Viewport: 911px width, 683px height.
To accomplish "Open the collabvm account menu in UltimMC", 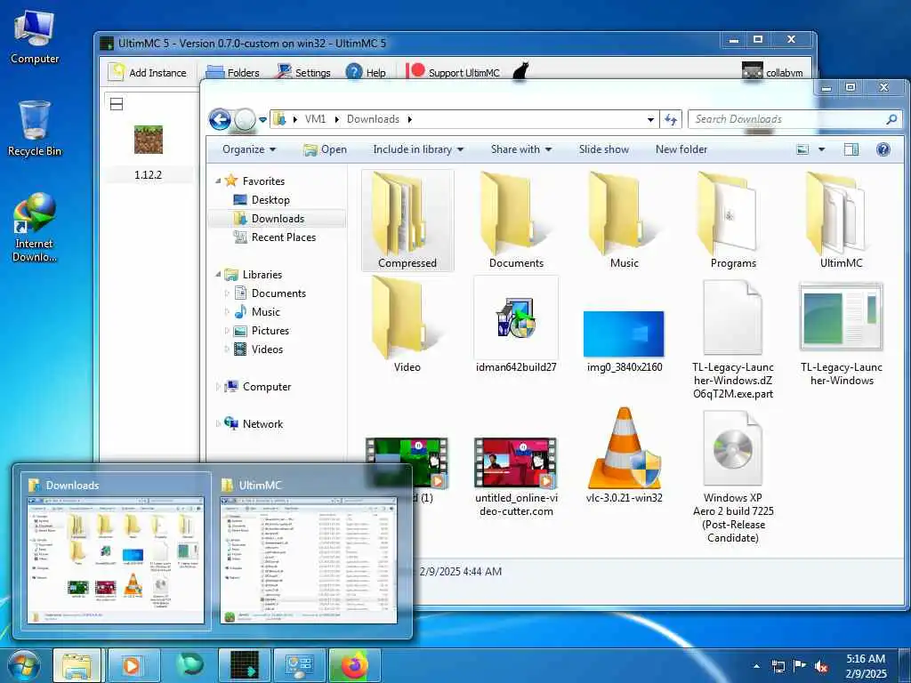I will point(773,73).
